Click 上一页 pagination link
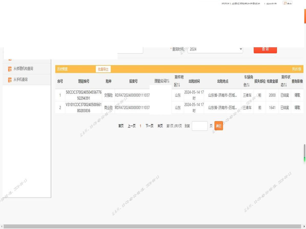Image resolution: width=306 pixels, height=229 pixels. [132, 126]
